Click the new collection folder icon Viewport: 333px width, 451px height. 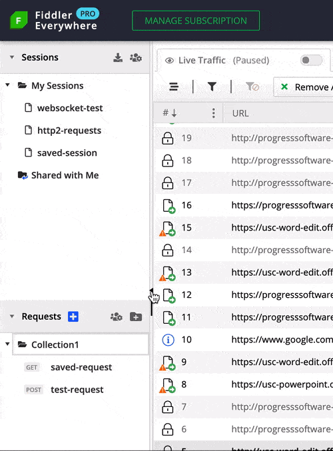[136, 316]
